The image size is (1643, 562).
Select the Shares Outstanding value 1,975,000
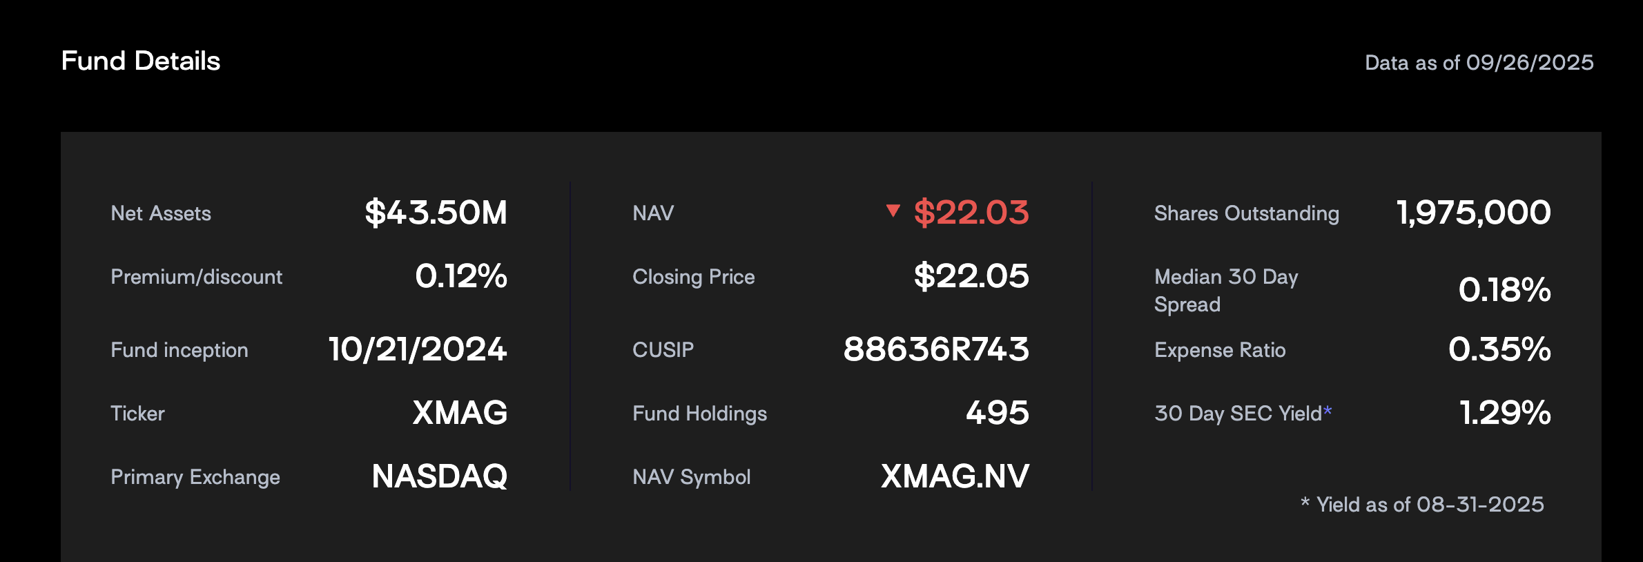click(1474, 213)
